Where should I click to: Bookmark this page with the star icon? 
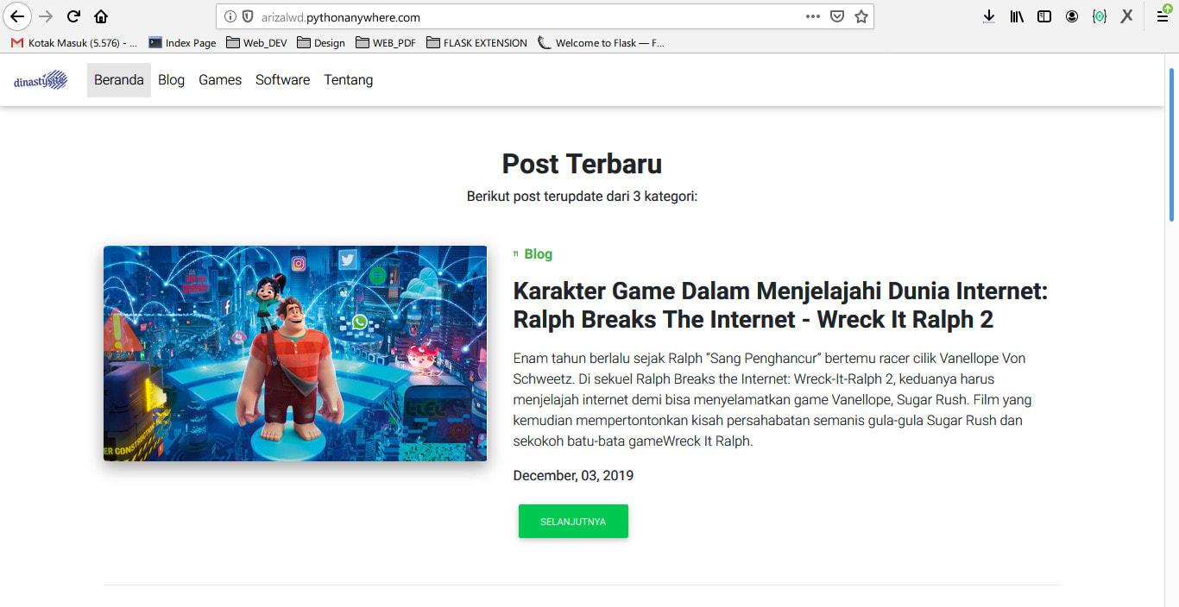[x=861, y=16]
